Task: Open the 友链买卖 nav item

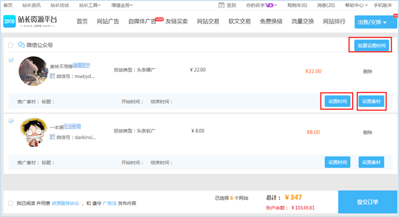Action: [177, 21]
